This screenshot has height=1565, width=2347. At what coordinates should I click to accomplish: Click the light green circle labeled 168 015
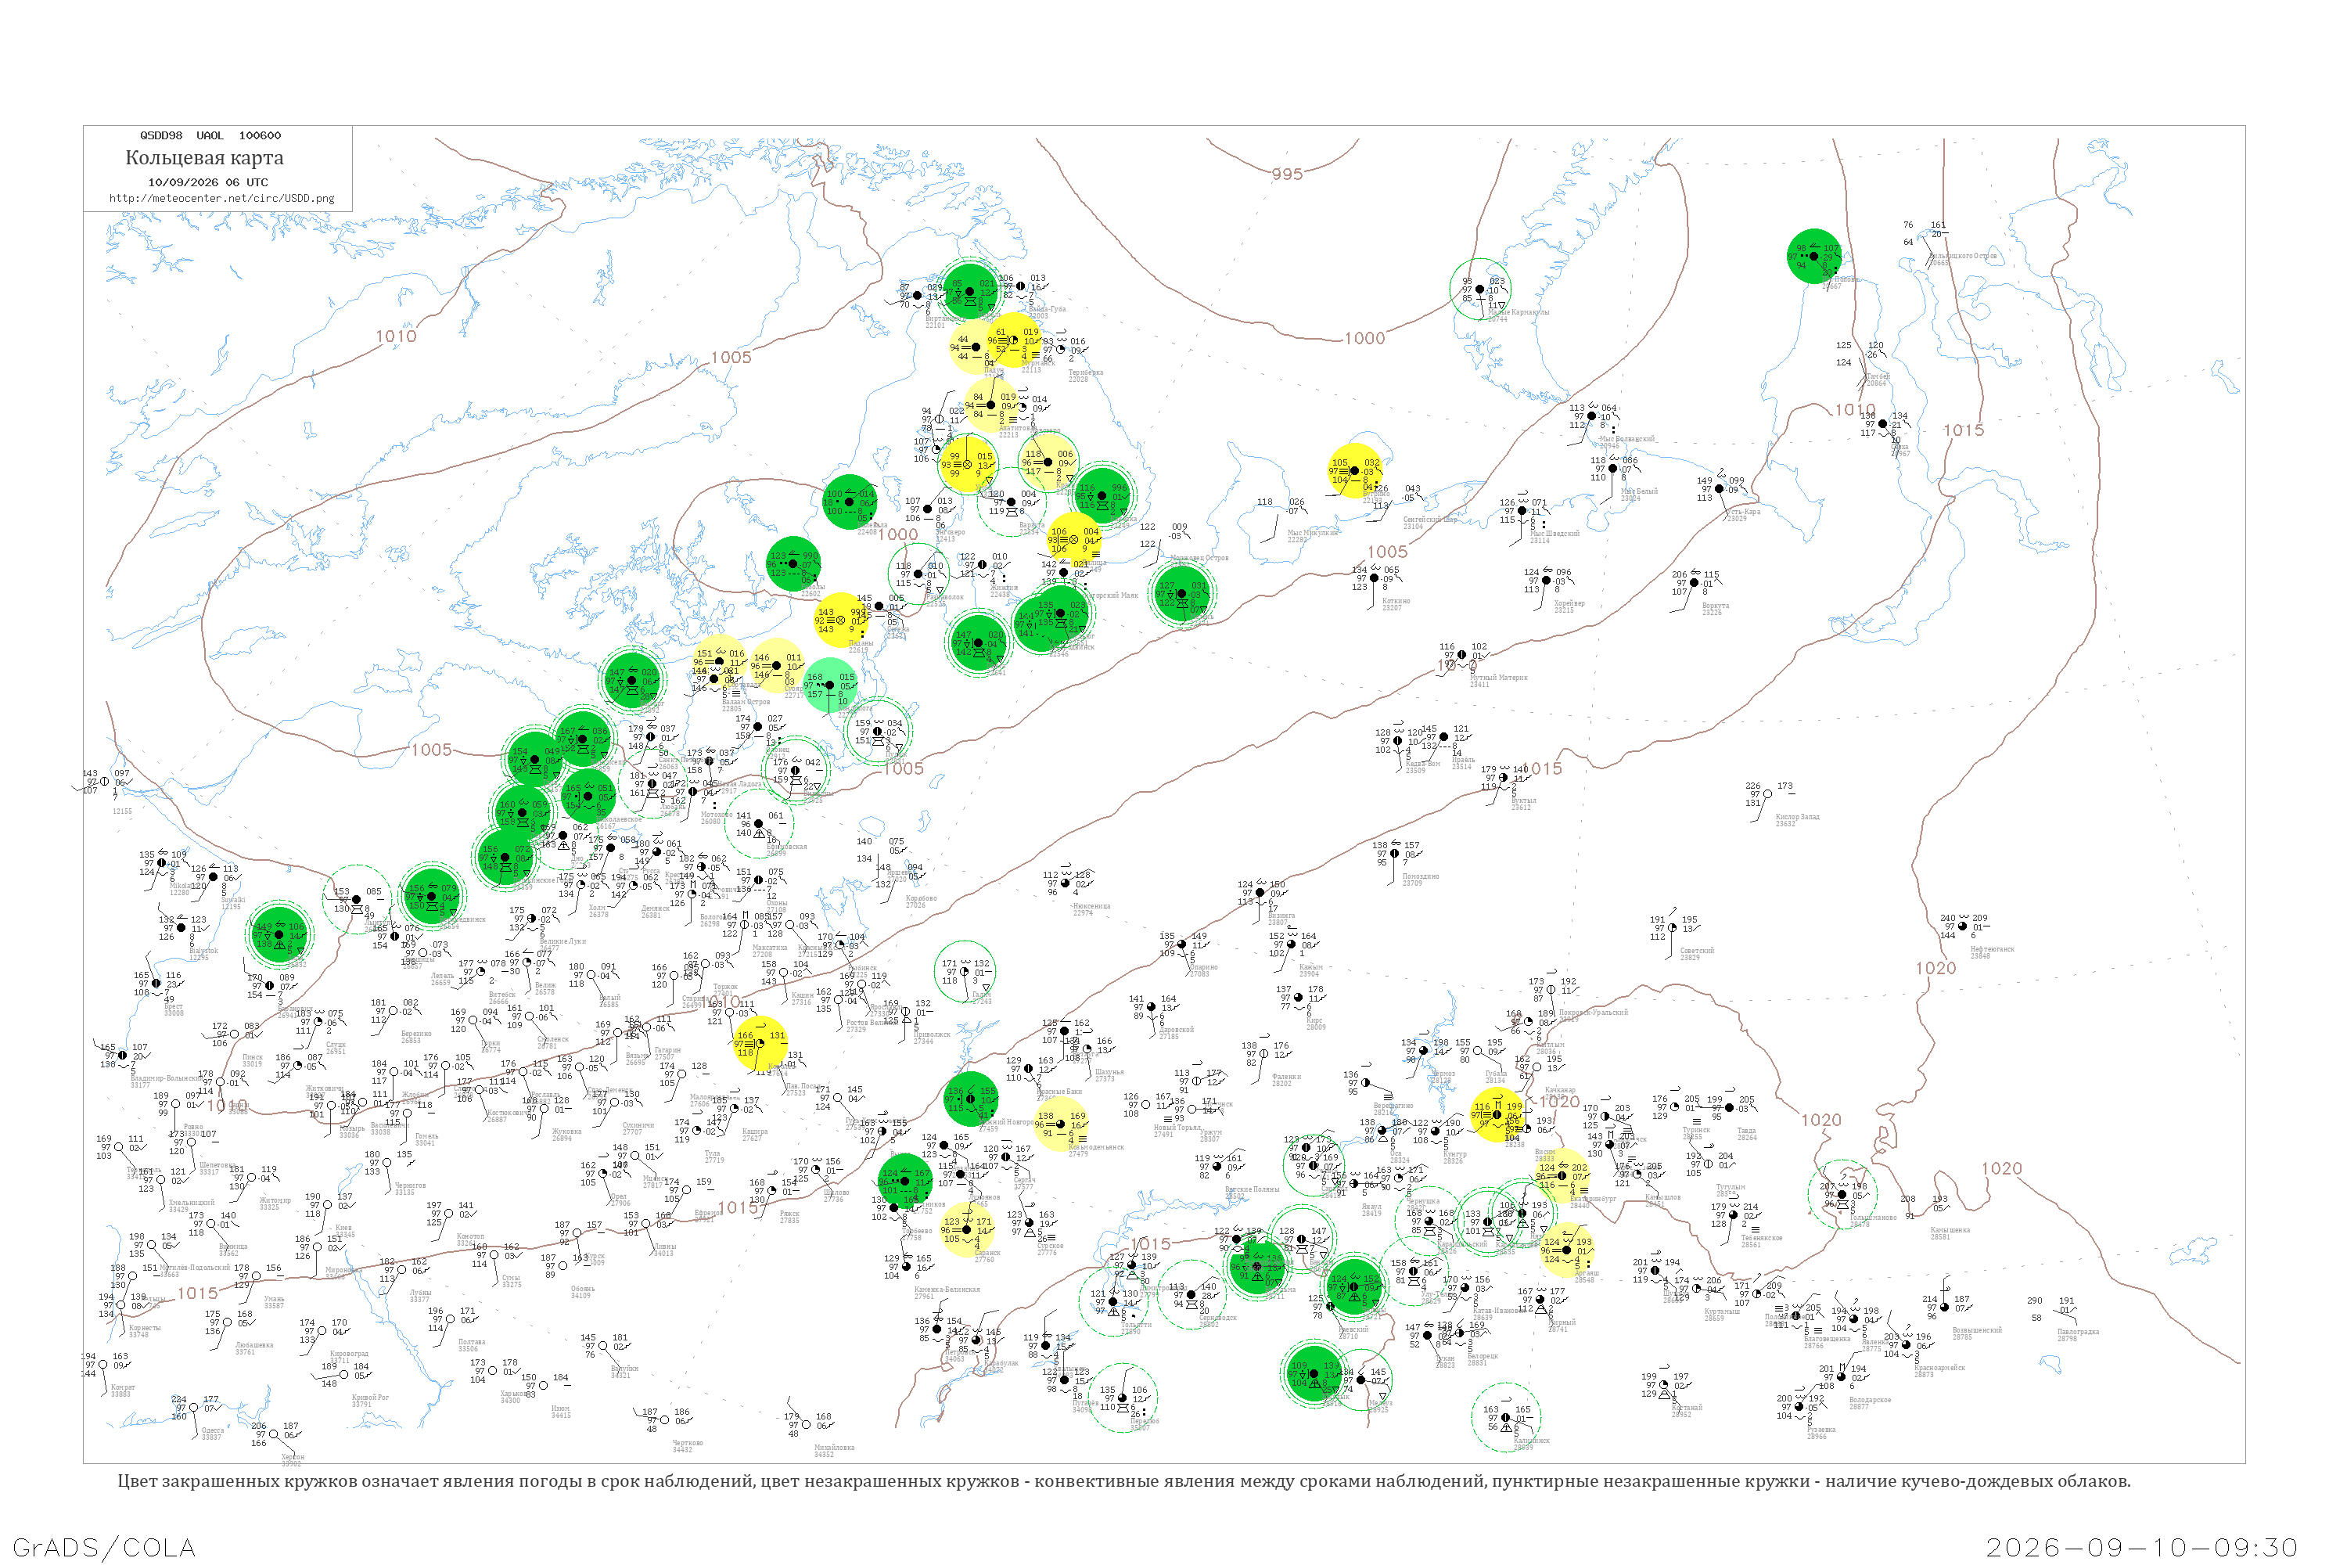pyautogui.click(x=829, y=685)
